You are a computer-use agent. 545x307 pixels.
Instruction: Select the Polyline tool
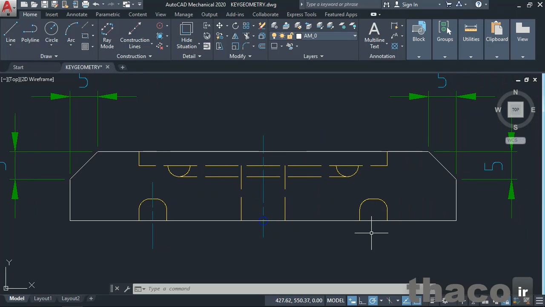30,33
